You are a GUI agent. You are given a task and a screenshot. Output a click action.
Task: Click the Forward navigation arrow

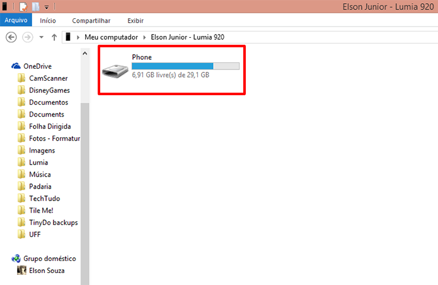coord(27,37)
